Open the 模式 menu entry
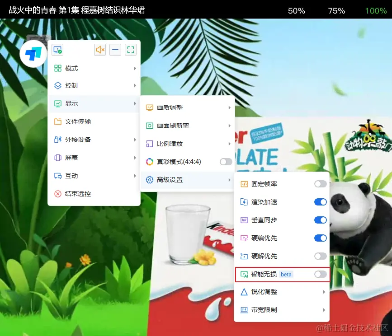The height and width of the screenshot is (336, 392). (94, 68)
